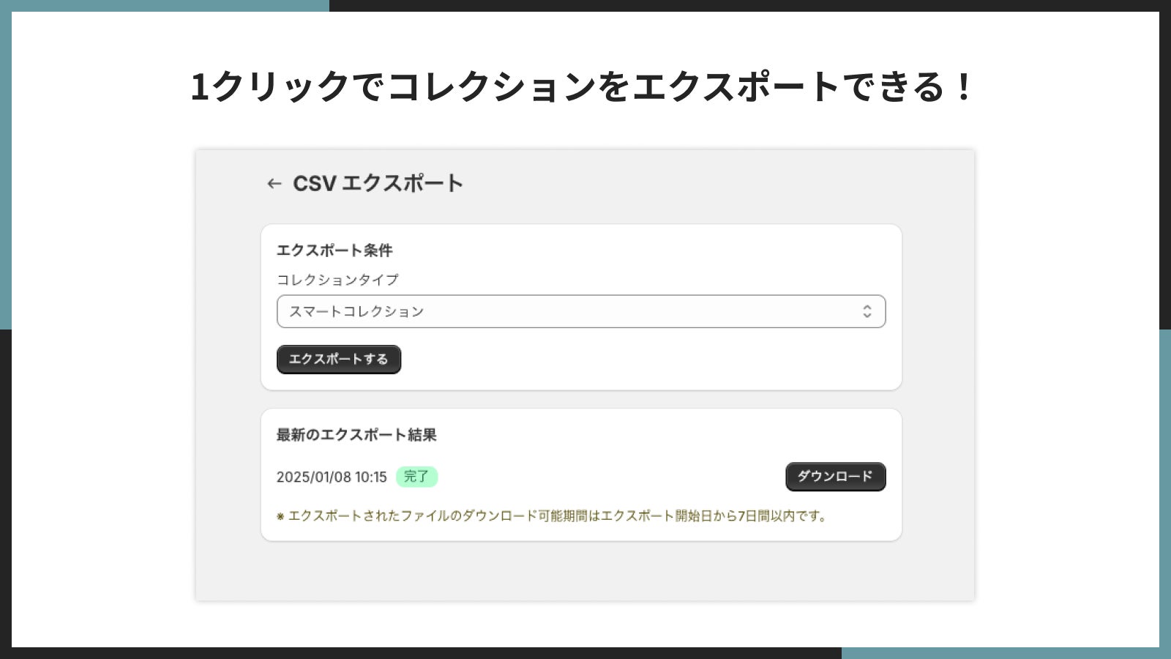Image resolution: width=1171 pixels, height=659 pixels.
Task: Click the up-down chevron in the collection type selector
Action: click(x=867, y=311)
